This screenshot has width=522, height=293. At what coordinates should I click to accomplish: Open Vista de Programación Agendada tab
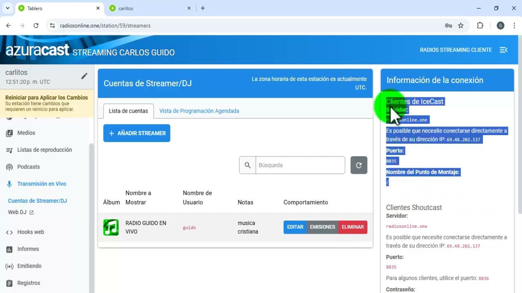click(199, 111)
